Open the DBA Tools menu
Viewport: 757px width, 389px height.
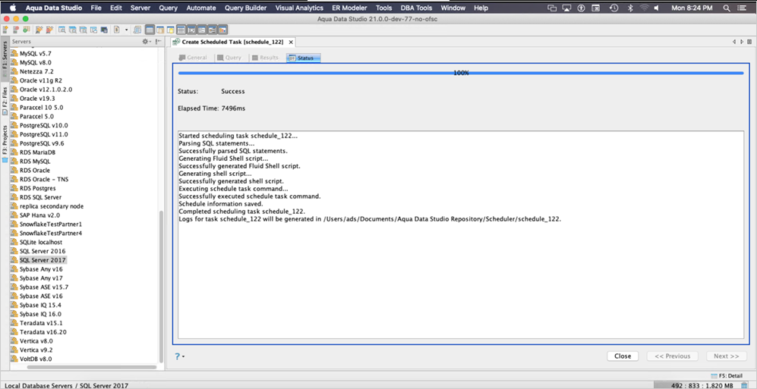[x=416, y=8]
